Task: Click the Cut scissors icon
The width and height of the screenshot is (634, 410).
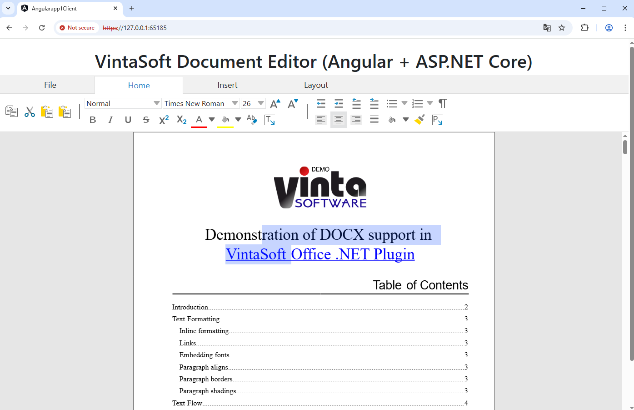Action: click(x=30, y=111)
